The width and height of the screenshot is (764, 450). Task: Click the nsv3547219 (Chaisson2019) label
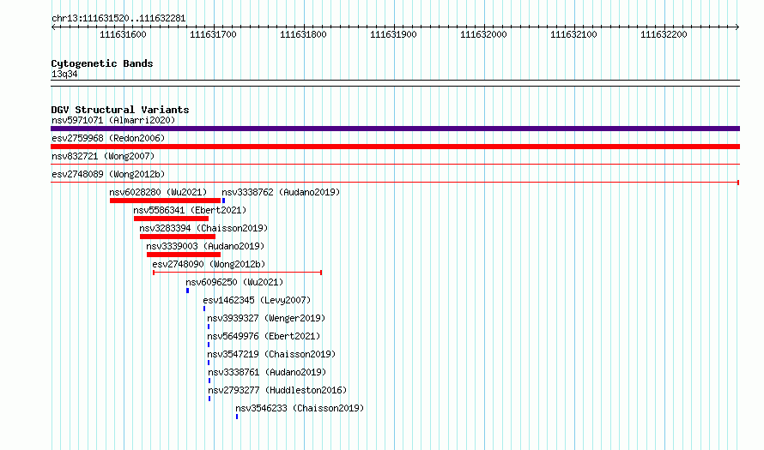pos(271,354)
